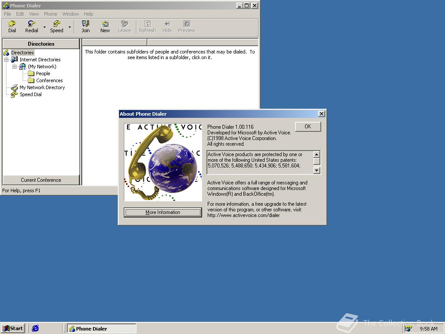Image resolution: width=445 pixels, height=334 pixels.
Task: Click the patents text box
Action: click(x=260, y=163)
